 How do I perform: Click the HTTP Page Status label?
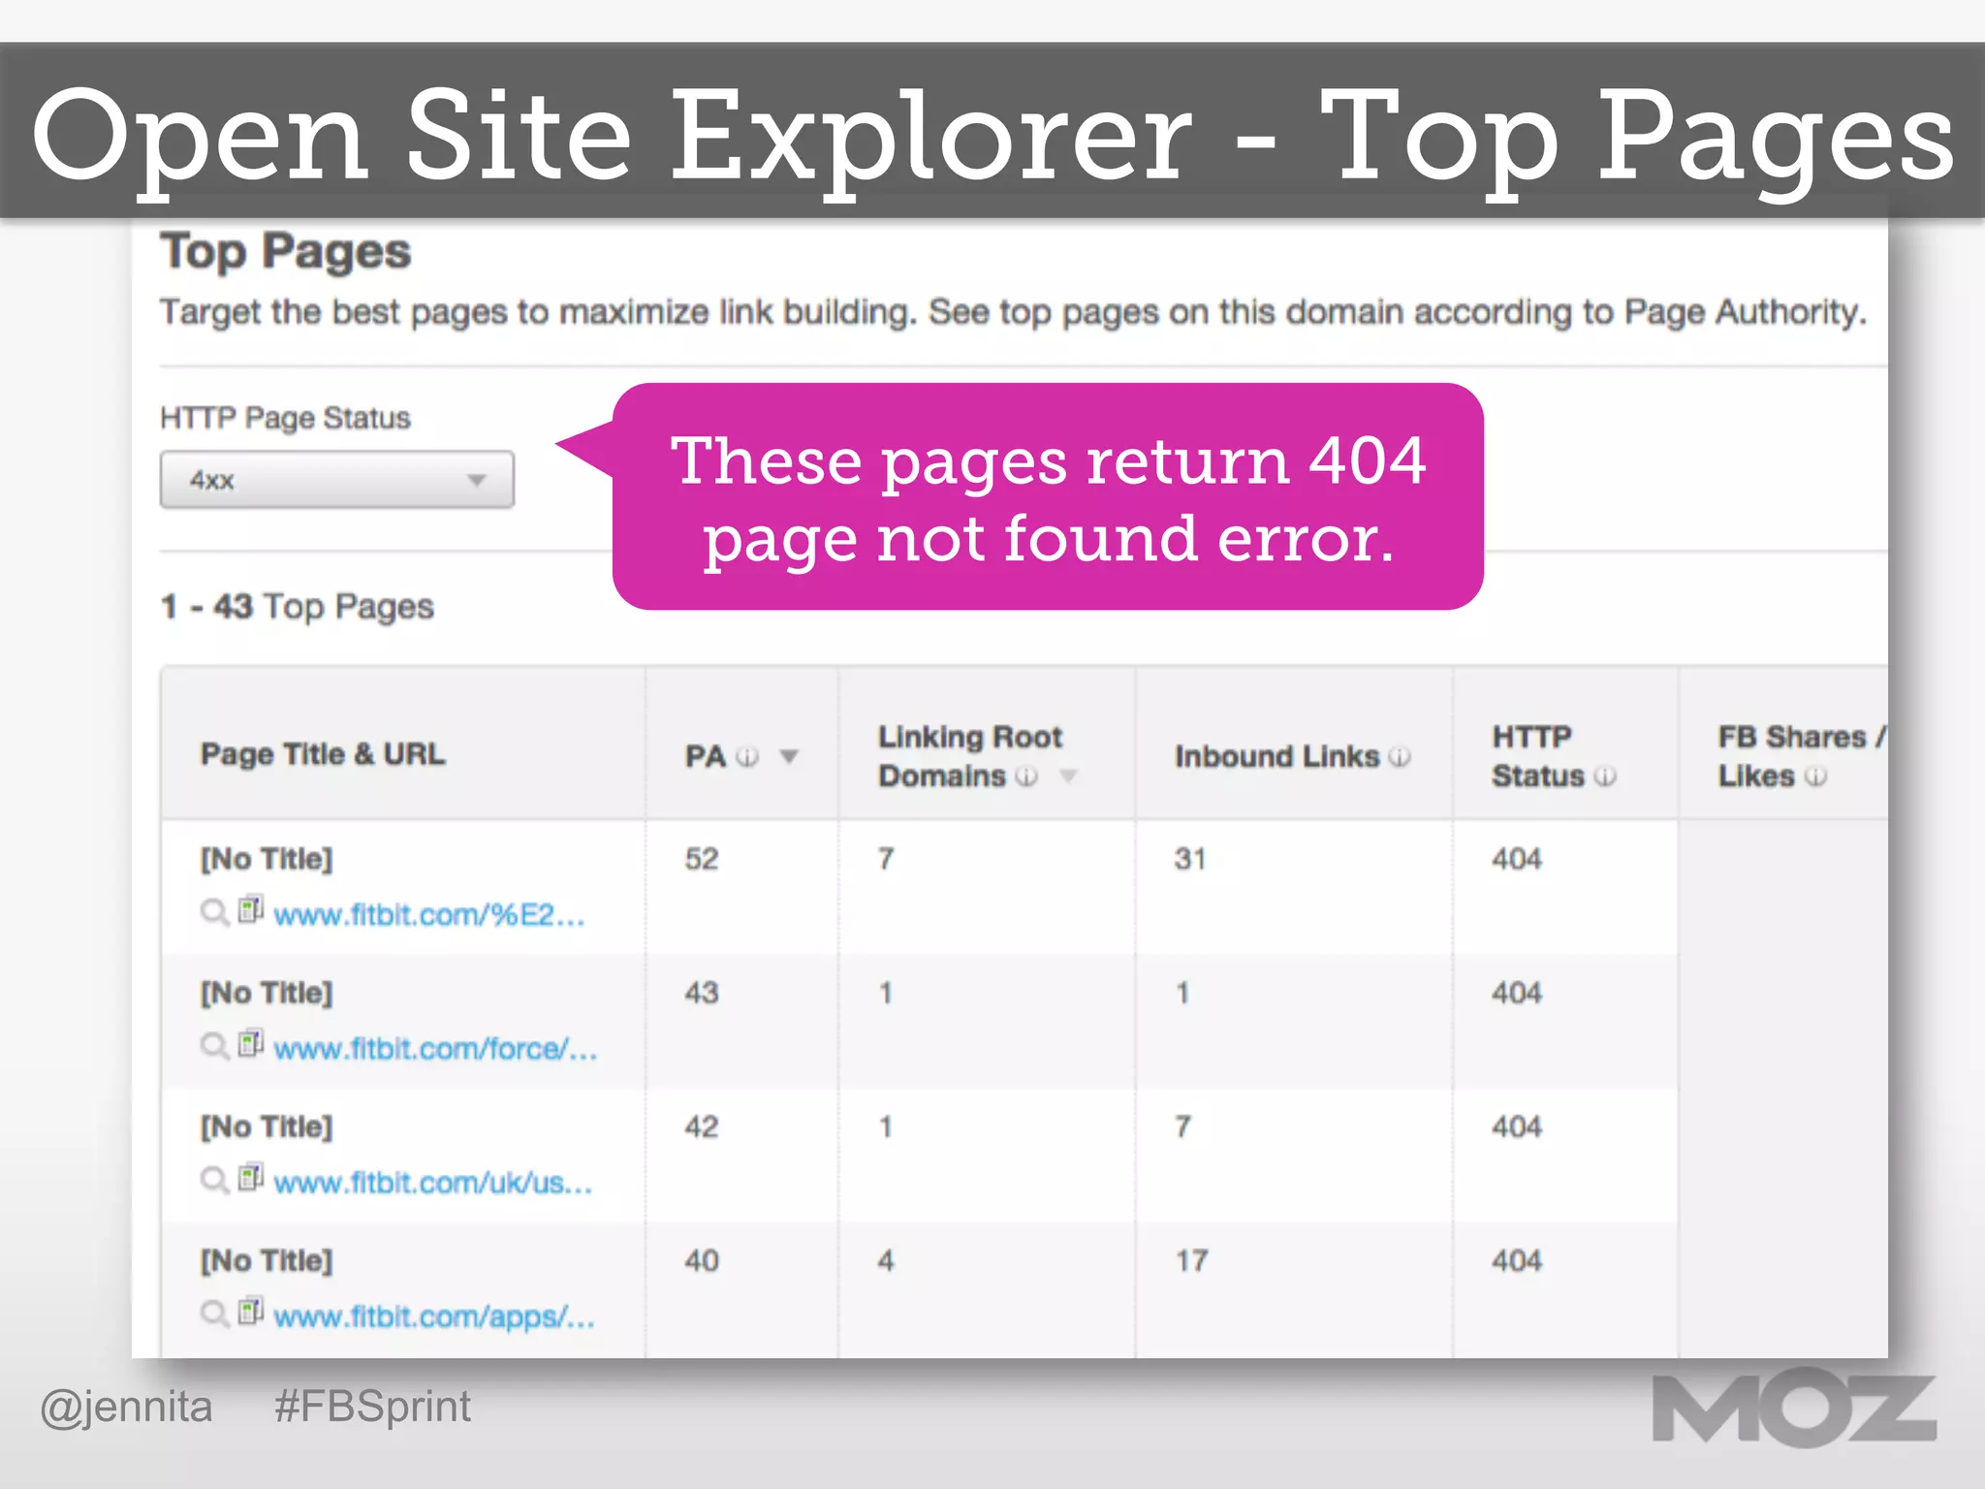285,418
